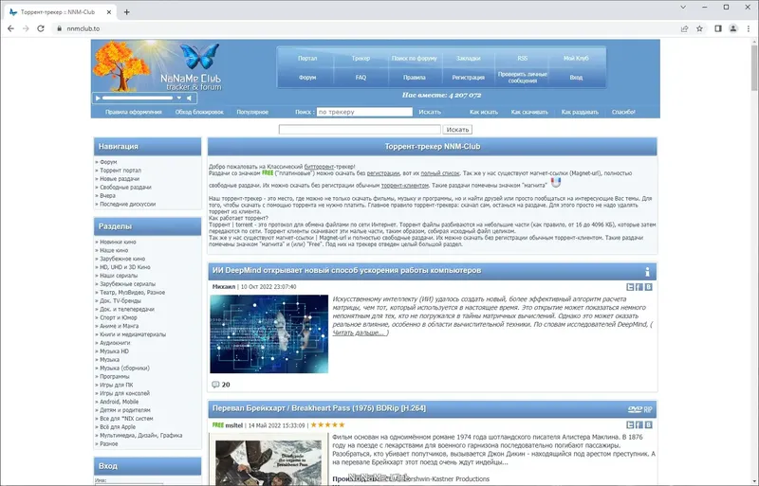Open Регистрация menu item
The width and height of the screenshot is (759, 486).
coord(468,78)
